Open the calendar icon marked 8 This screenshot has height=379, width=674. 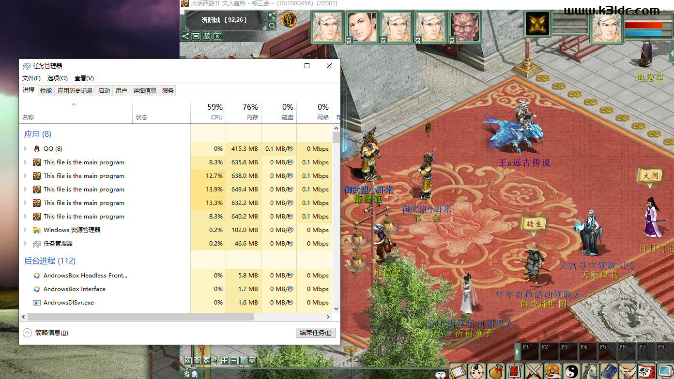[x=217, y=36]
